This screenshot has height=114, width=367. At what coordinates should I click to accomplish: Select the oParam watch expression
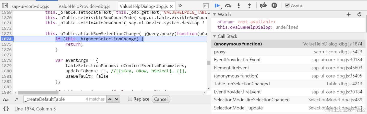(246, 22)
